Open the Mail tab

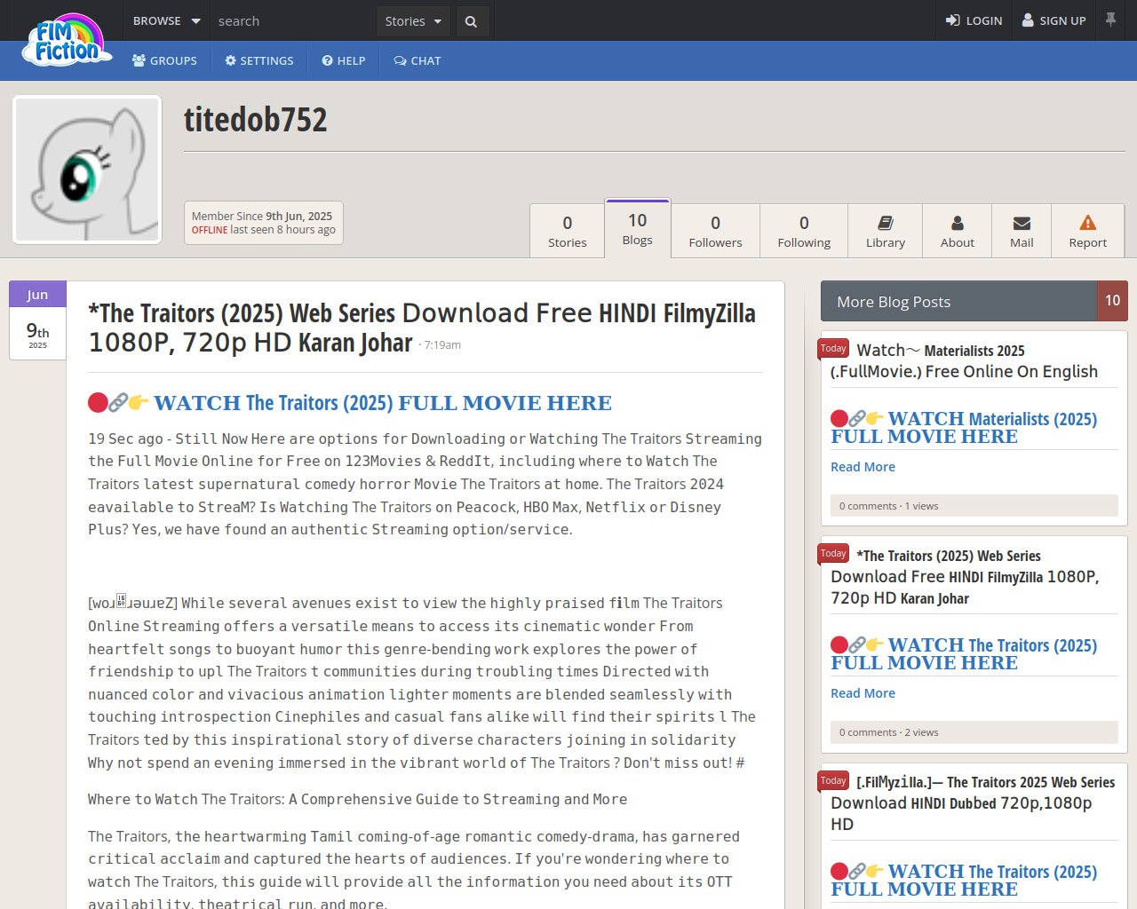click(1022, 231)
